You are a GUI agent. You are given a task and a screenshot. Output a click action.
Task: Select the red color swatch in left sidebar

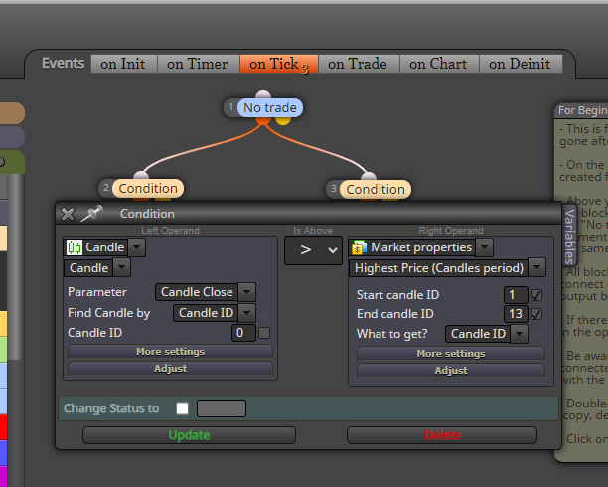pos(4,427)
